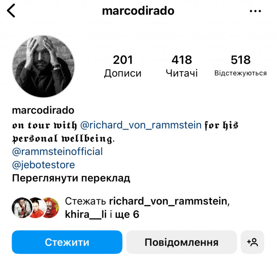Tap the first mutual follower avatar with guitar
This screenshot has height=263, width=276.
click(22, 208)
